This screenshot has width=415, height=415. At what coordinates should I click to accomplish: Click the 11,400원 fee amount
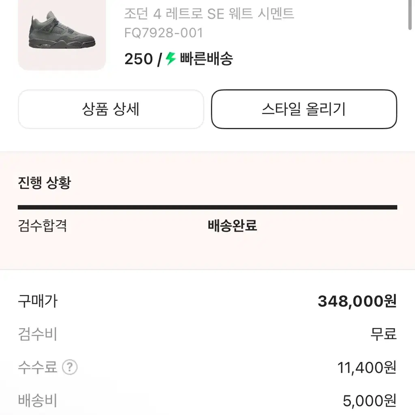[367, 367]
